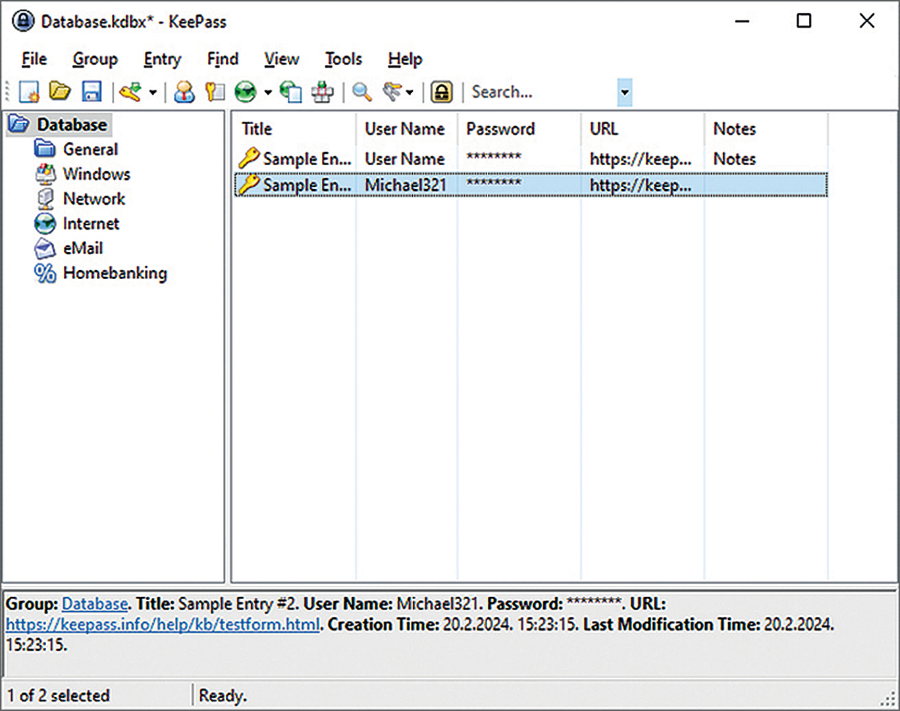Click the Show Entries toolbar icon
Viewport: 900px width, 711px height.
[x=392, y=92]
